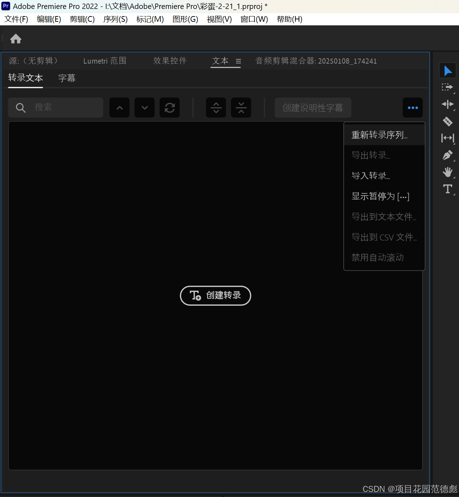
Task: Go to the Home screen icon
Action: (16, 39)
